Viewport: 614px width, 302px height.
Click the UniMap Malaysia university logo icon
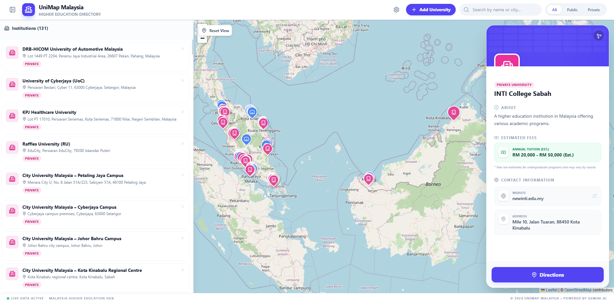(28, 10)
